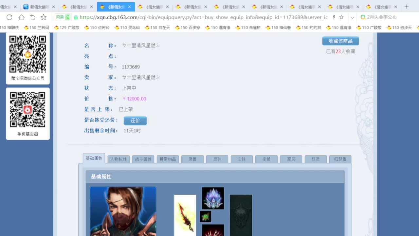Screen dimensions: 419x236
Task: Click the 收藏该商品 favorite button
Action: tap(340, 41)
